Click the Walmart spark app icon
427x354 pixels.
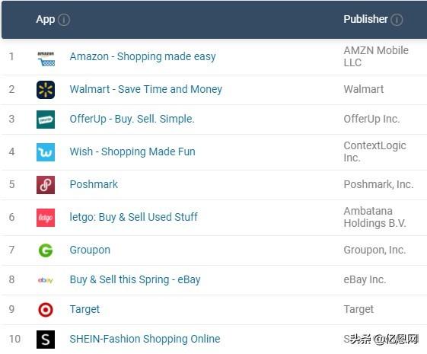(x=46, y=90)
